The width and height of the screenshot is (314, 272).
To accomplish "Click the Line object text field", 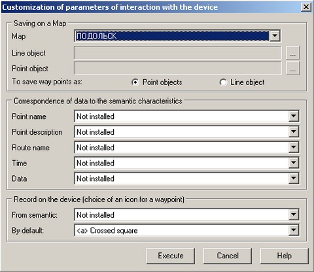I will tap(177, 53).
